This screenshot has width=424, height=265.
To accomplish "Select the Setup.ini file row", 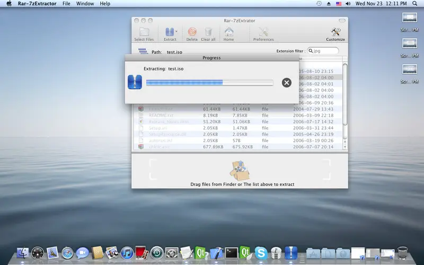I will 238,128.
